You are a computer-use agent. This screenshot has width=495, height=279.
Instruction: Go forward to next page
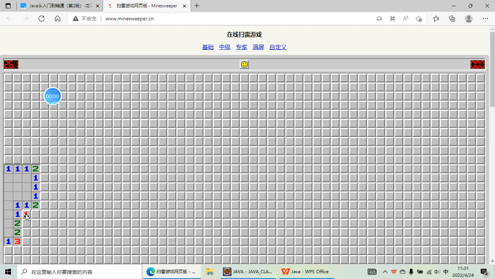(25, 19)
